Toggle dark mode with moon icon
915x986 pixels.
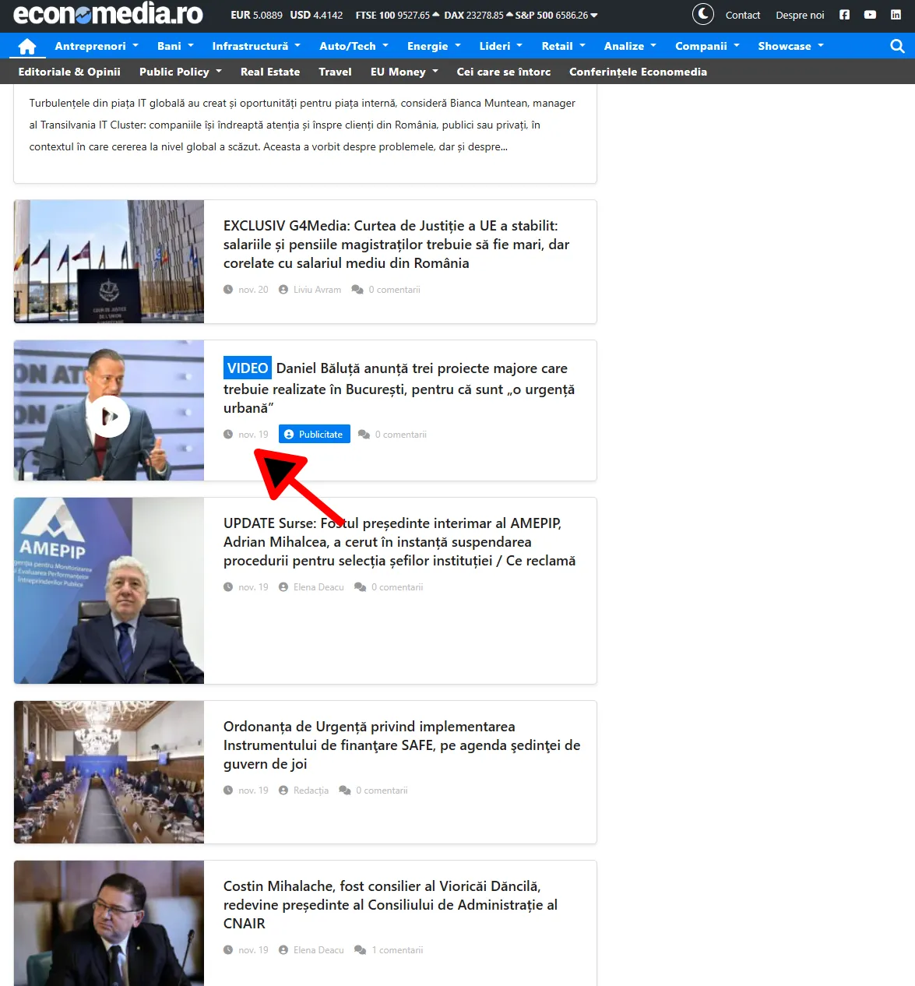(702, 15)
